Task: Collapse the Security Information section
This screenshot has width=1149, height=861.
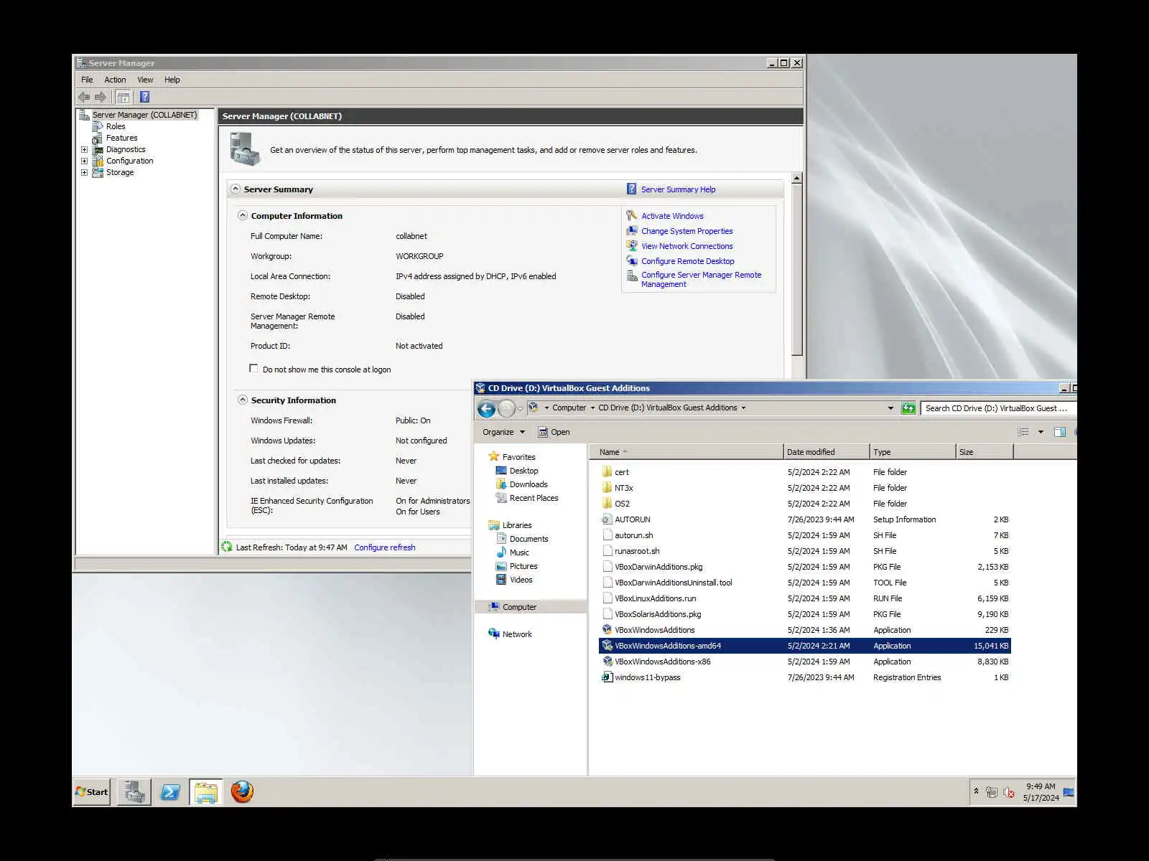Action: (x=243, y=400)
